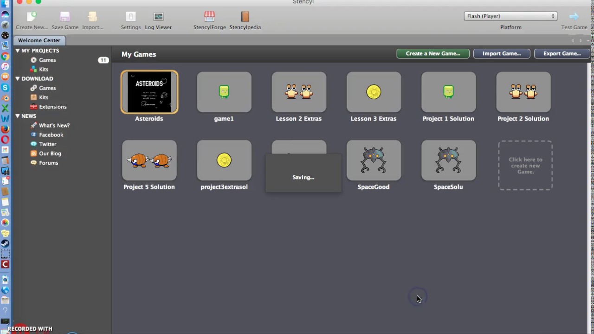The image size is (594, 334).
Task: Select the SpaceSolu game thumbnail
Action: point(448,160)
